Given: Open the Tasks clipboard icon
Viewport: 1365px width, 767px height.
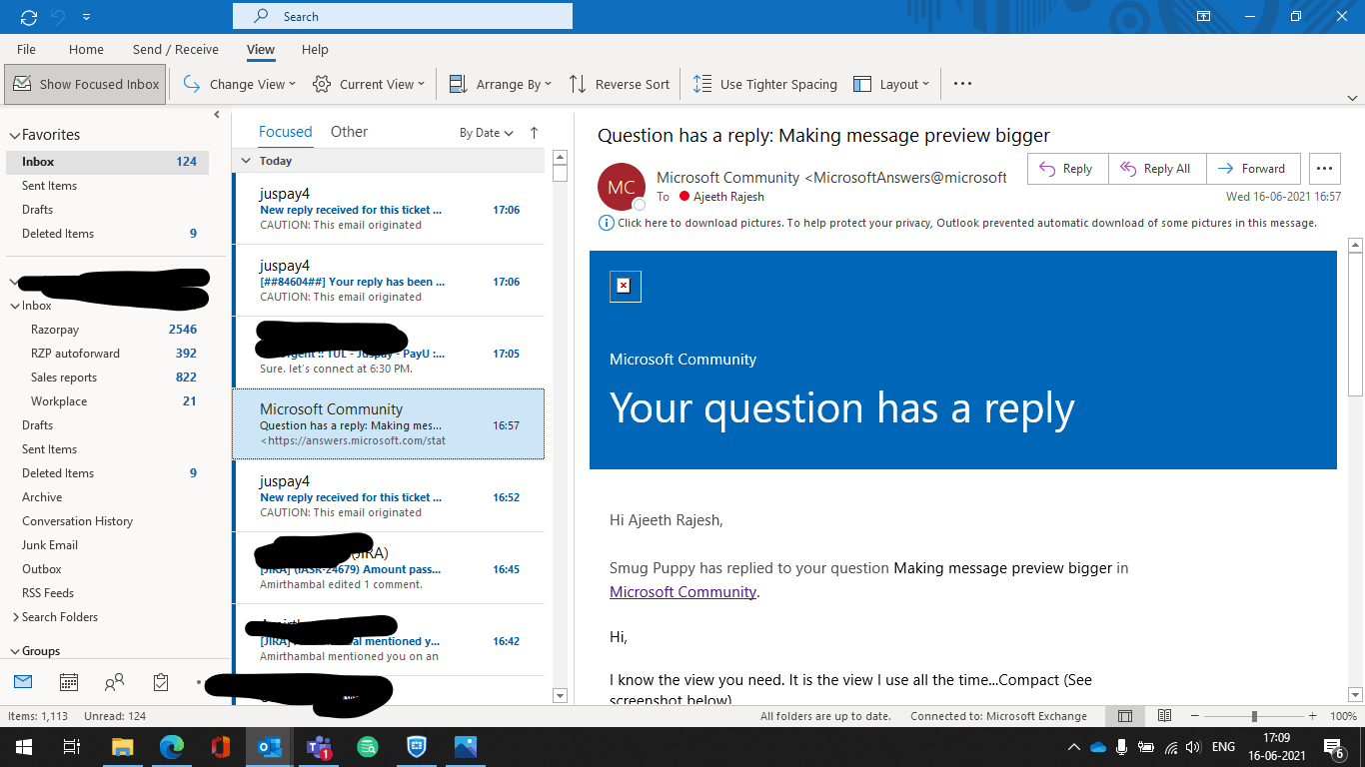Looking at the screenshot, I should (x=161, y=682).
